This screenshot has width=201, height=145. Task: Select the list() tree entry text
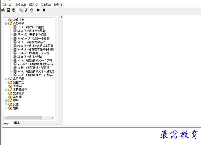pyautogui.click(x=30, y=57)
